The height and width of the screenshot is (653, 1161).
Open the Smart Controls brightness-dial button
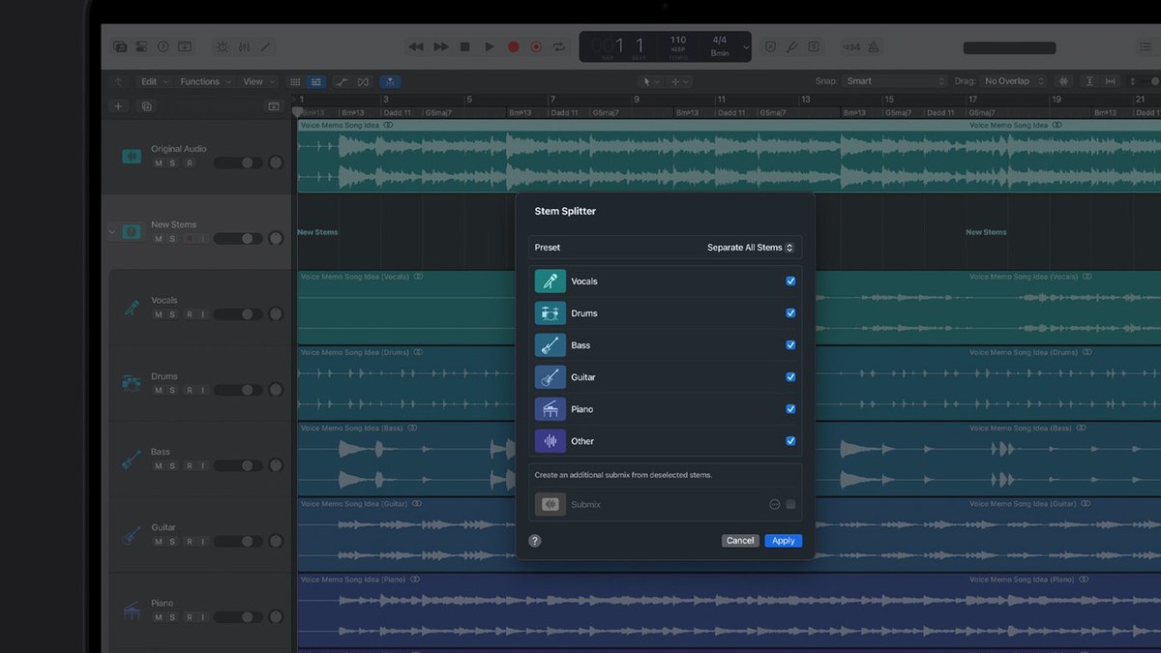(x=223, y=46)
